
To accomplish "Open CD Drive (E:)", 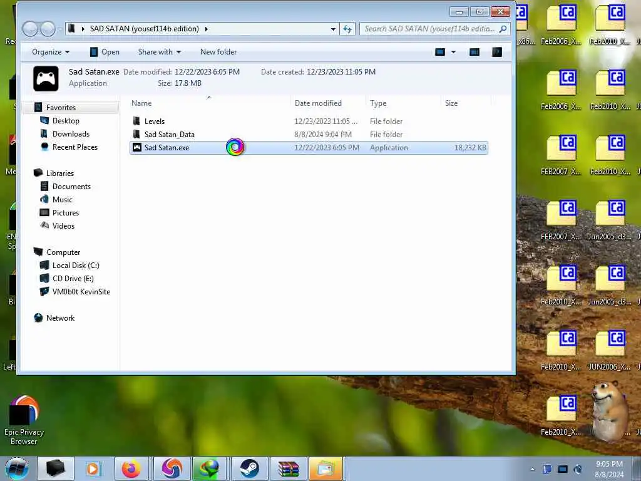I will (x=73, y=279).
